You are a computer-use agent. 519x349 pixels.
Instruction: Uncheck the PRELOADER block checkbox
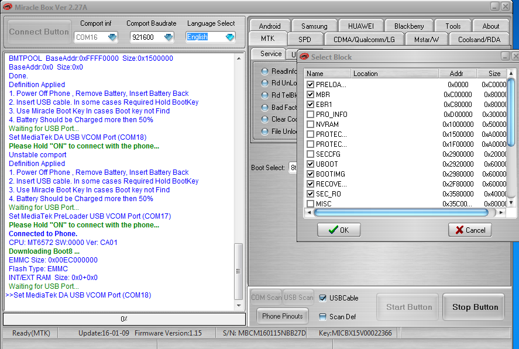point(310,84)
